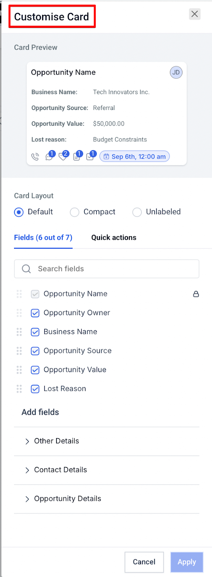This screenshot has height=577, width=212.
Task: Click the Sep 6th appointment calendar chip
Action: (135, 157)
